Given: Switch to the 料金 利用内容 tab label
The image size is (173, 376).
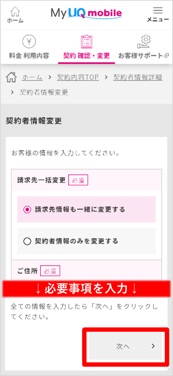Looking at the screenshot, I should [x=29, y=56].
